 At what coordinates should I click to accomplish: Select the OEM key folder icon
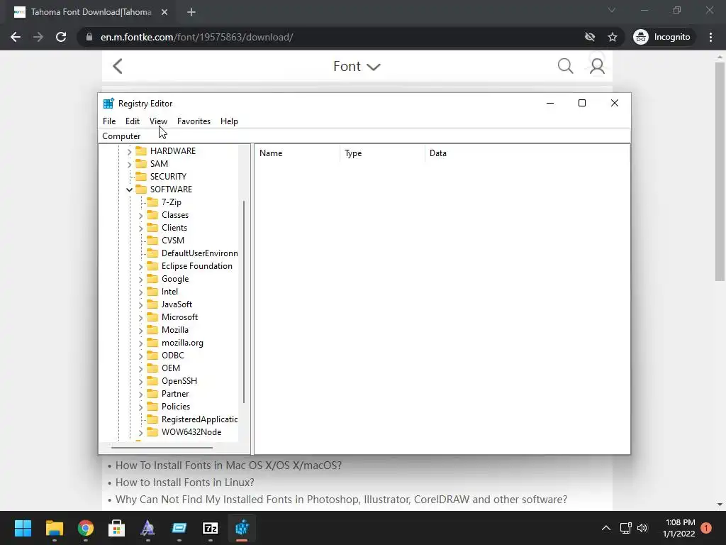[x=152, y=368]
